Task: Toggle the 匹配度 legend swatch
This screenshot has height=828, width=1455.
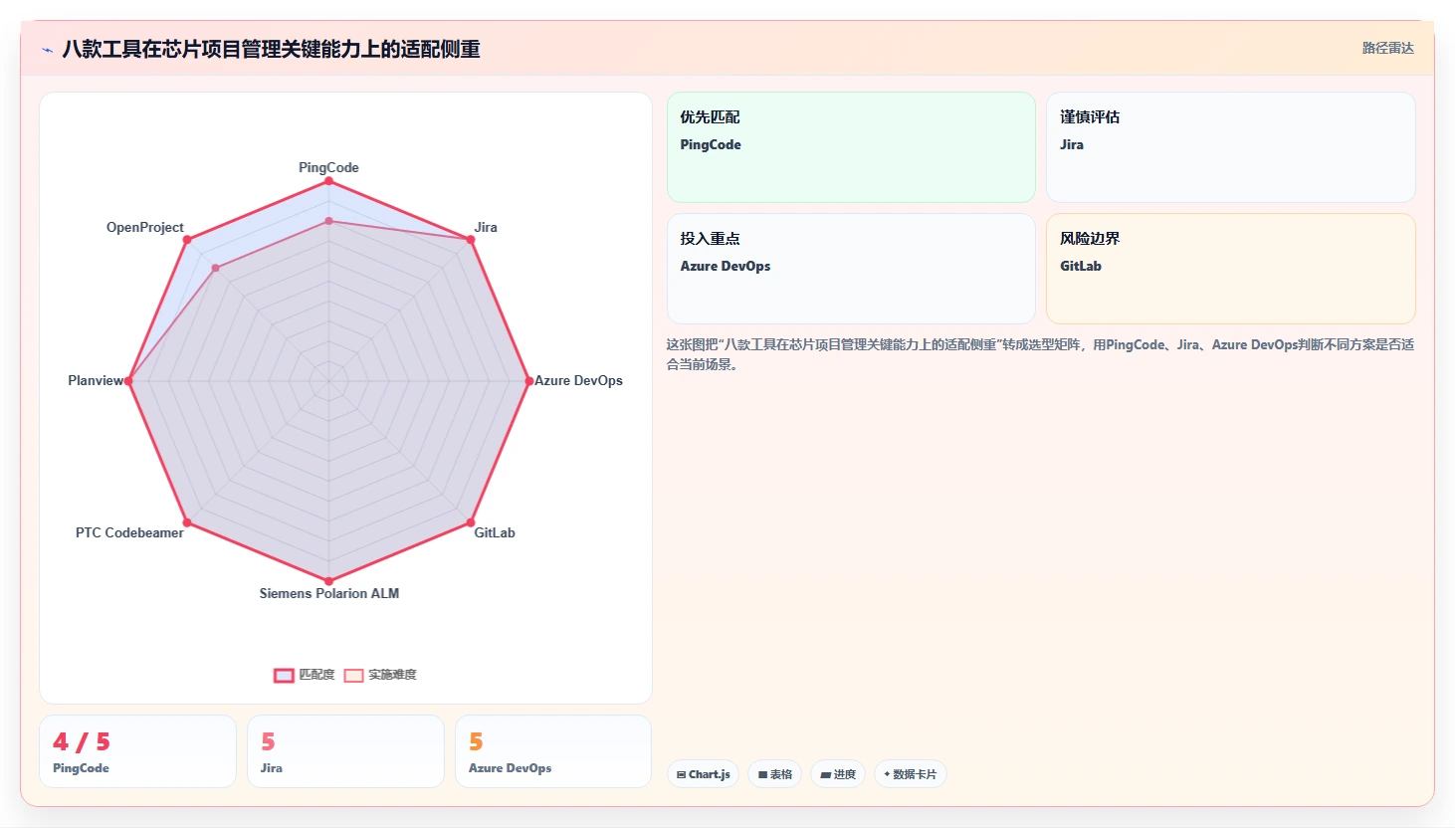Action: pos(284,675)
